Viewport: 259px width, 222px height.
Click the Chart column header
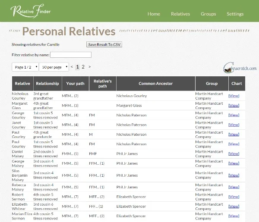(237, 84)
